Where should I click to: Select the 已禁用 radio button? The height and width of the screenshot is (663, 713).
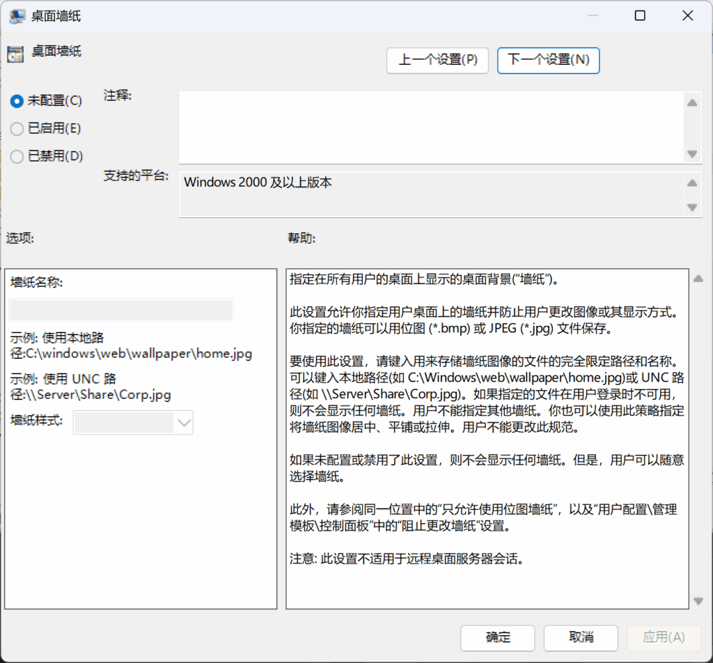pos(17,157)
